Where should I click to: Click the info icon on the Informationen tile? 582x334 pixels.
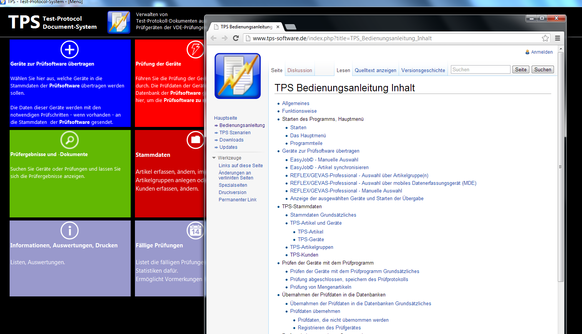pyautogui.click(x=70, y=230)
